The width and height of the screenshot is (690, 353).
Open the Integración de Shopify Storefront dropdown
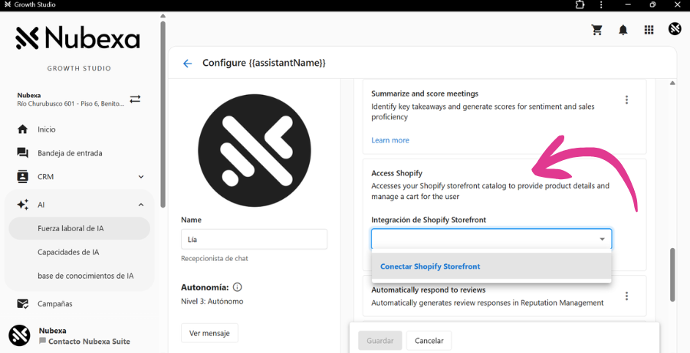tap(491, 239)
